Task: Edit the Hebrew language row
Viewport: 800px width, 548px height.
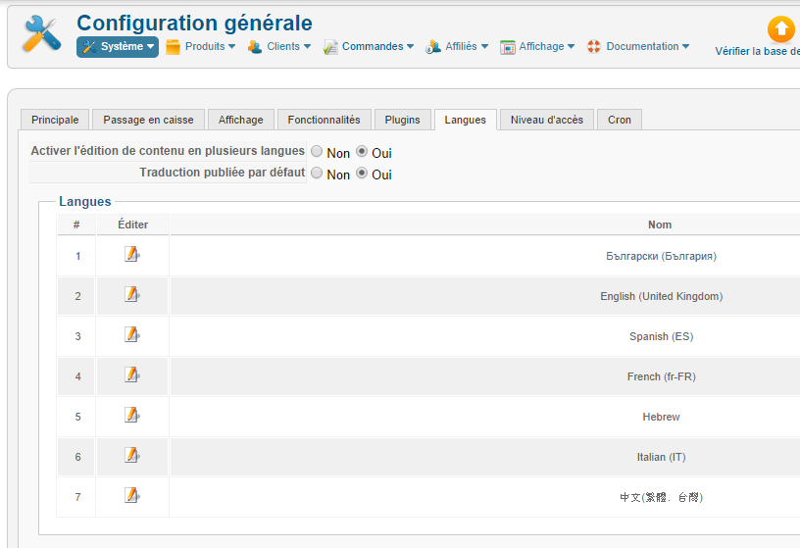Action: click(132, 416)
